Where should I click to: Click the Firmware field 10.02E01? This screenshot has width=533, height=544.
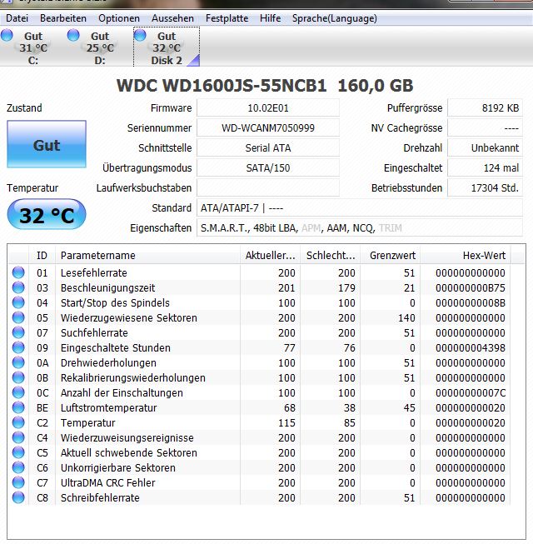268,108
